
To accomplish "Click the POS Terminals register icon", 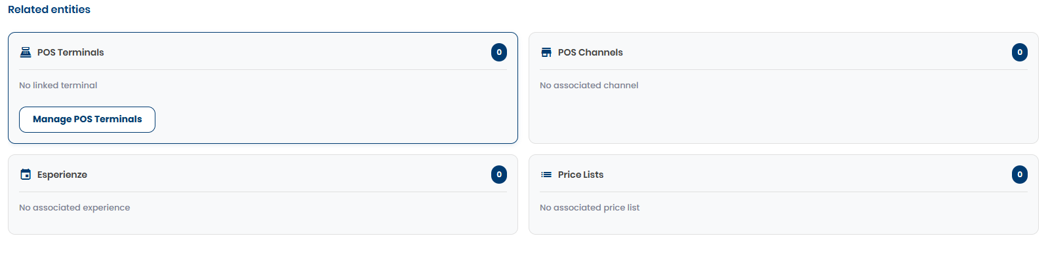I will click(26, 52).
